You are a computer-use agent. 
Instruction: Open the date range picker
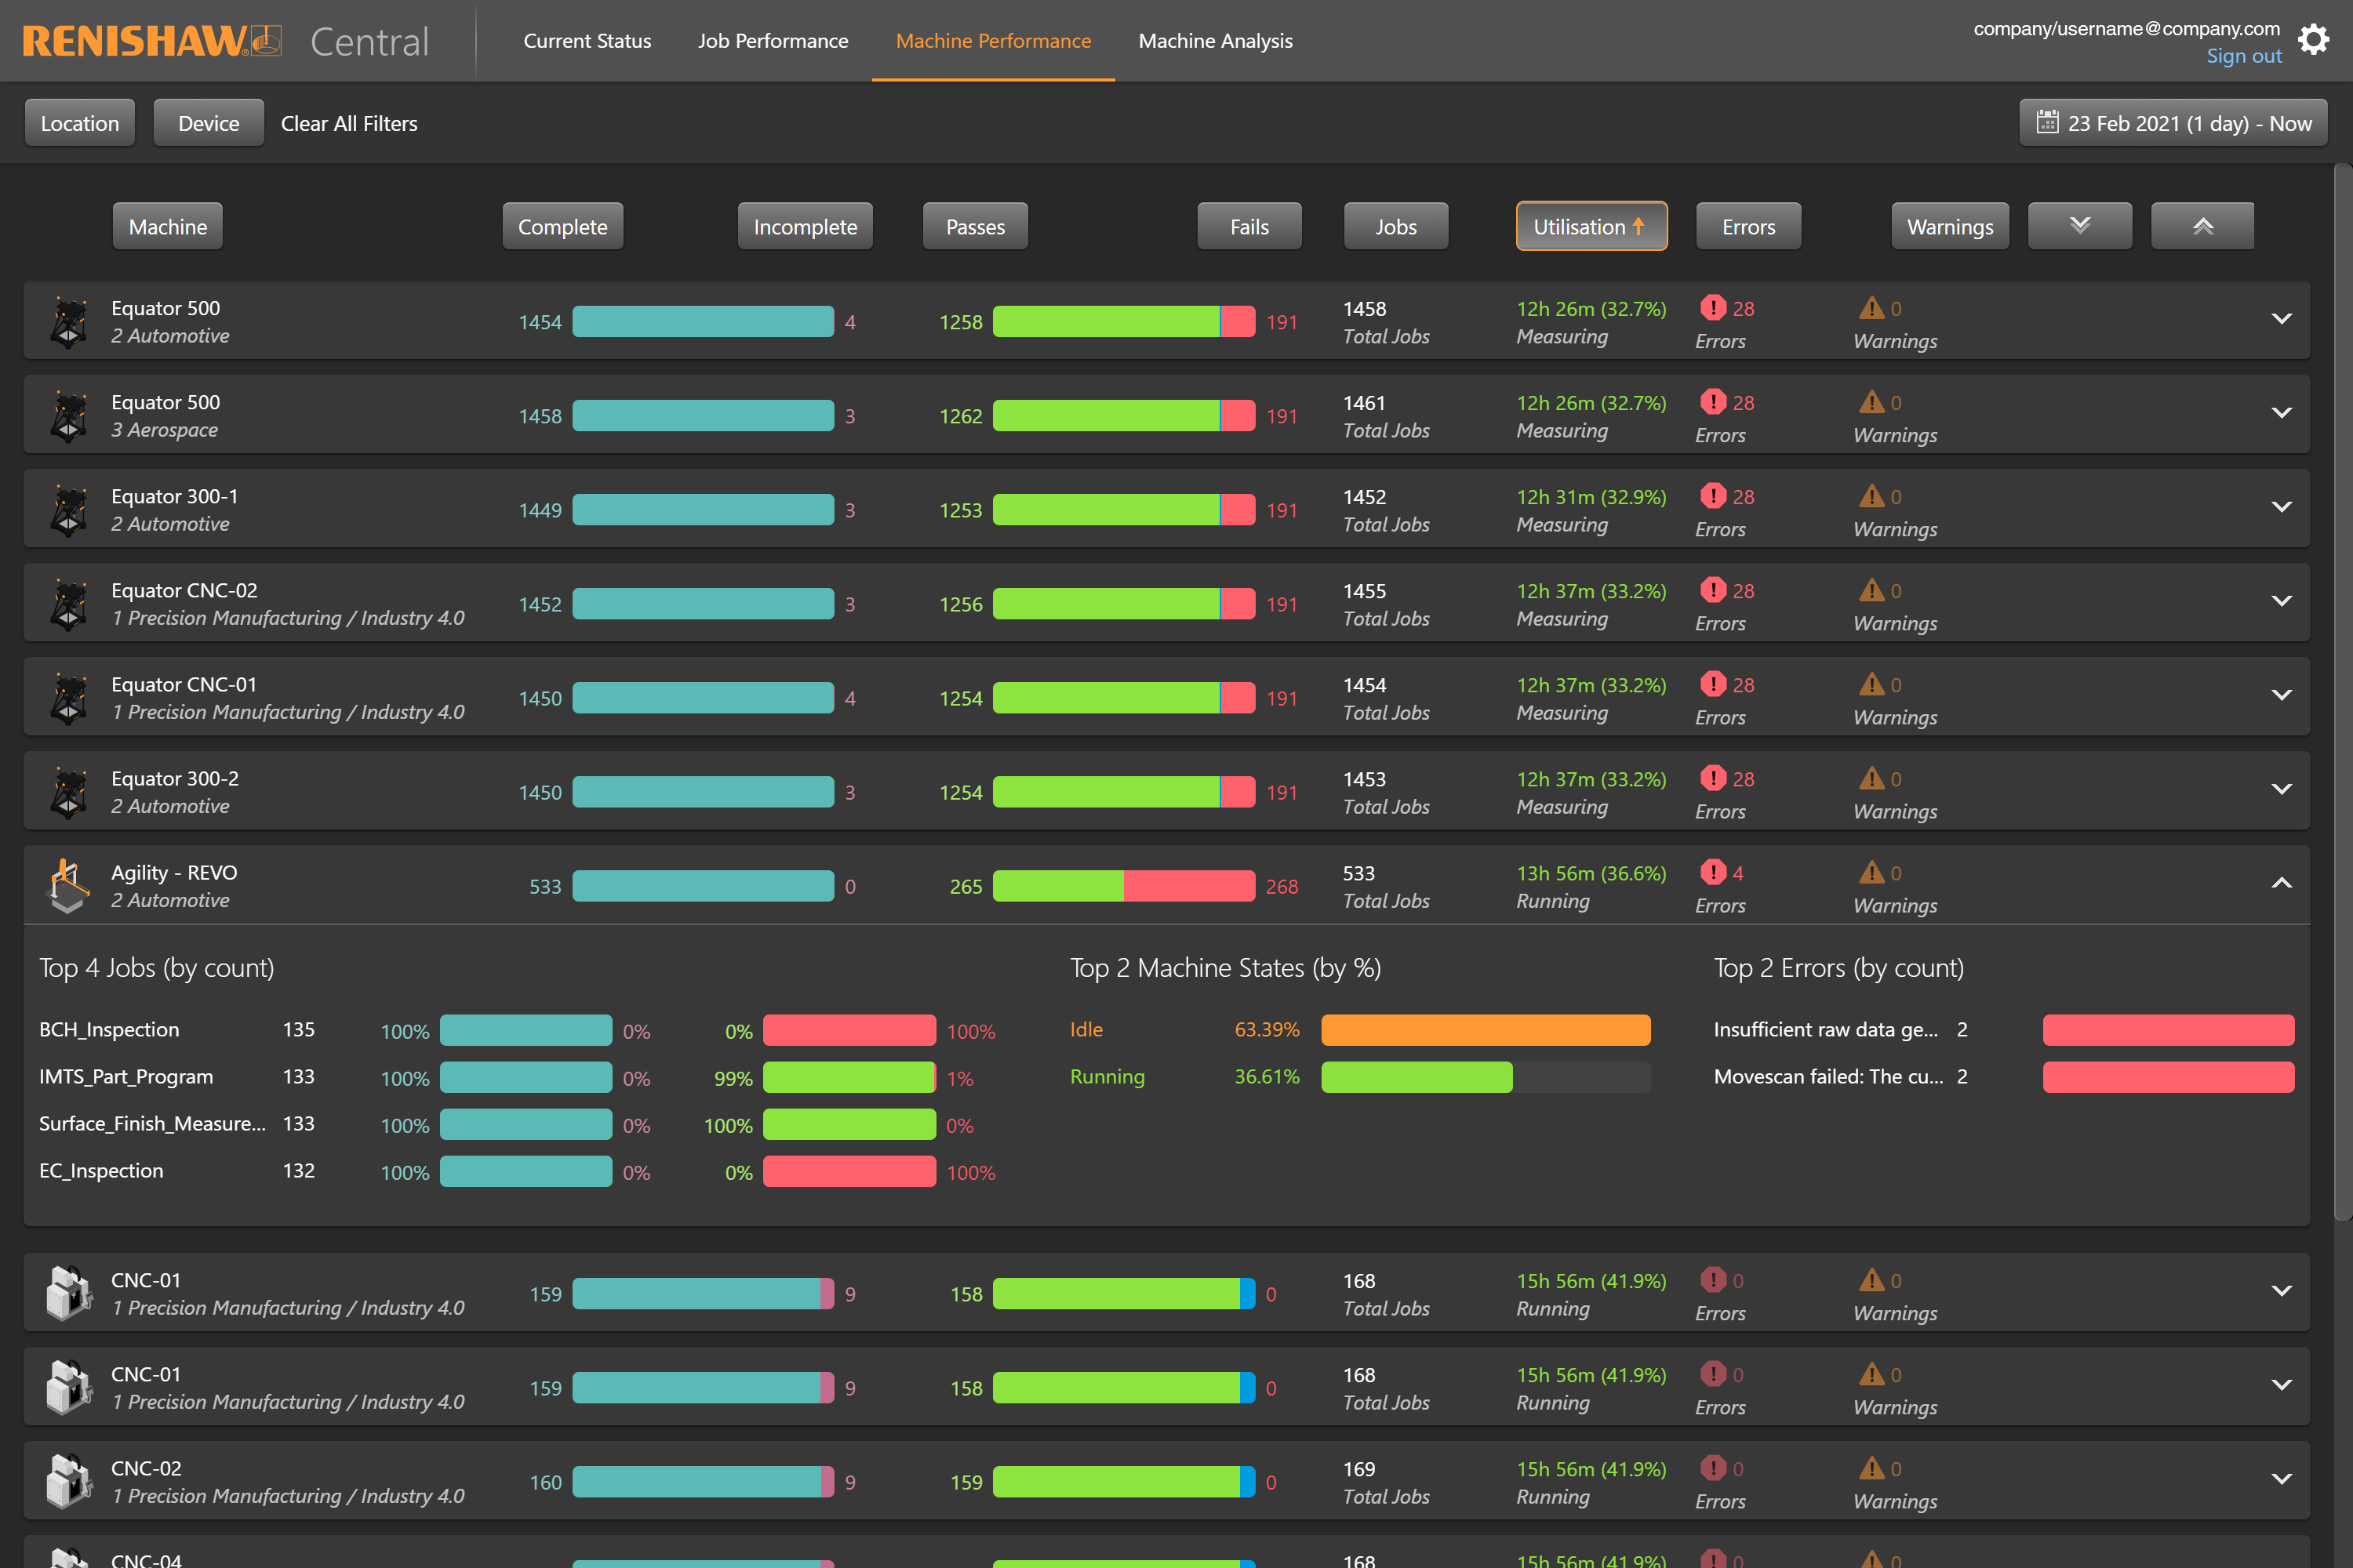click(2173, 123)
